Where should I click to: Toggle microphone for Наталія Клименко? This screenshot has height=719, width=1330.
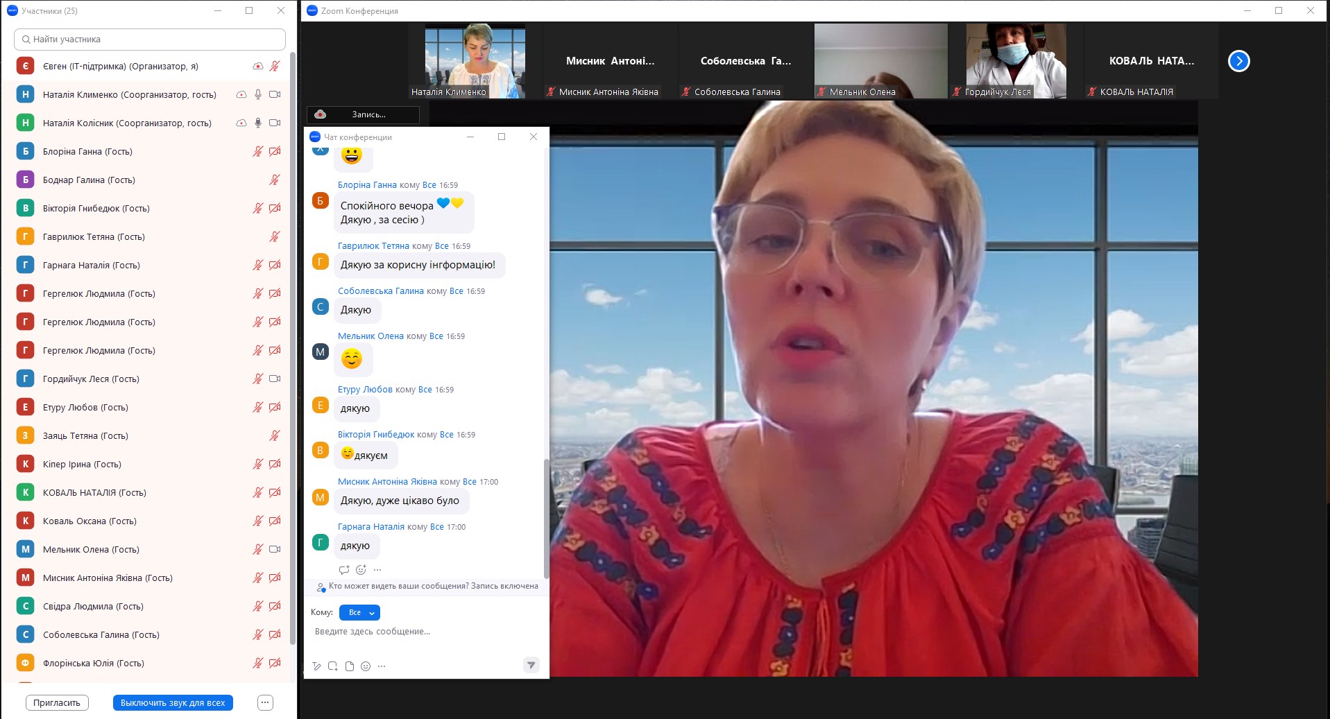point(258,94)
